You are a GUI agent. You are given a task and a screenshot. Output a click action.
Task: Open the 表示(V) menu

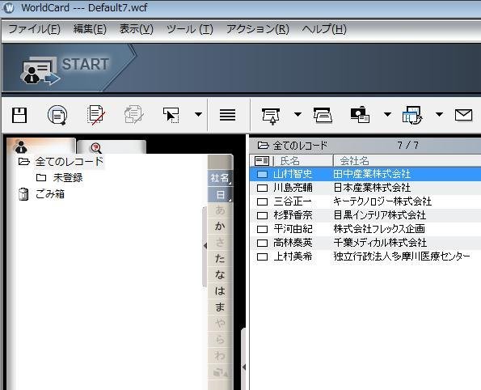(x=136, y=29)
